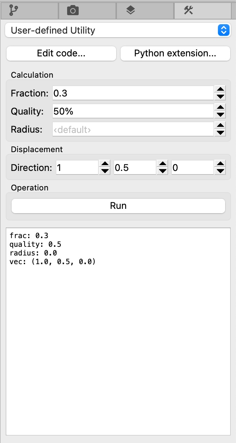236x443 pixels.
Task: Select the utilities tab with tools icon
Action: coord(188,11)
